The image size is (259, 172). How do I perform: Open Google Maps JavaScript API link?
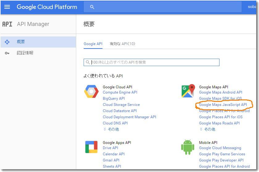[x=223, y=105]
